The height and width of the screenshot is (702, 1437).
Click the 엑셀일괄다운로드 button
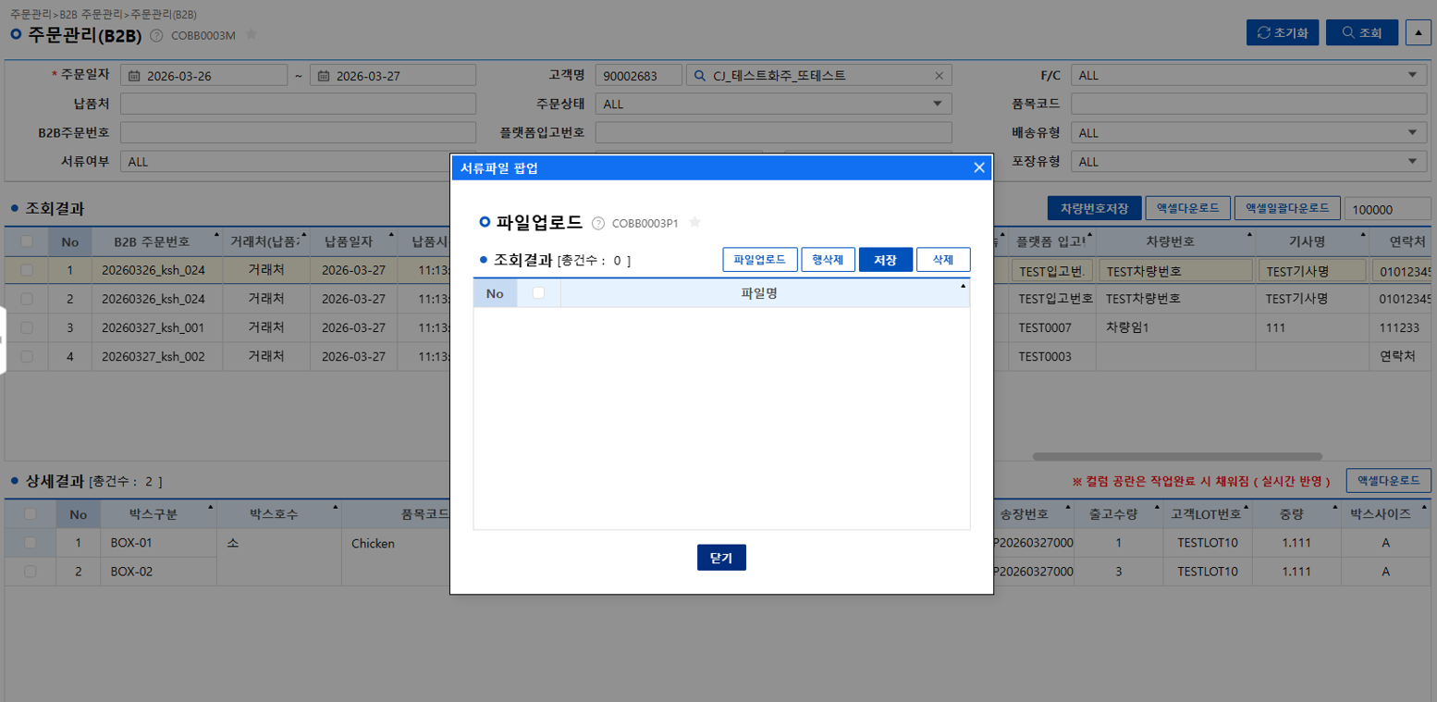pos(1287,208)
